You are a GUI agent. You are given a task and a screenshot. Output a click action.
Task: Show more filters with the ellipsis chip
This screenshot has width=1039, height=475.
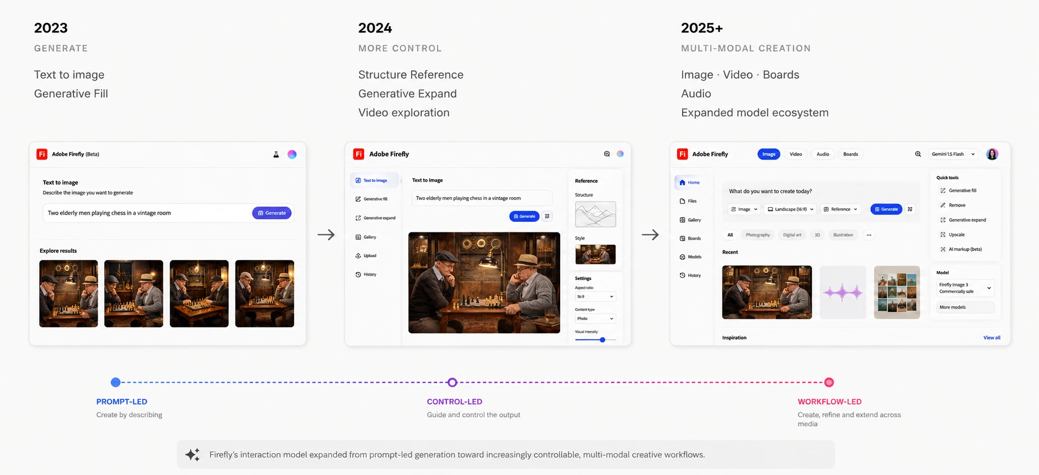(x=869, y=235)
